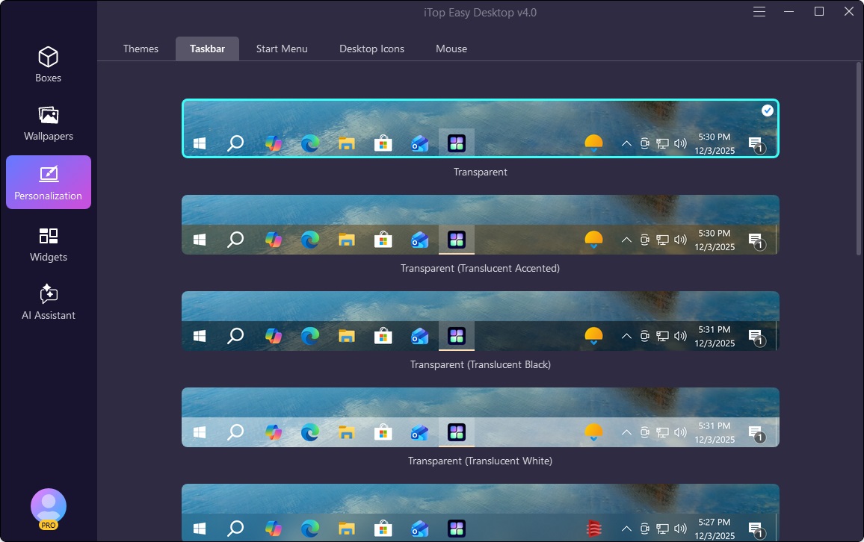The height and width of the screenshot is (542, 864).
Task: Click the checkmark badge on the selected style
Action: [767, 110]
